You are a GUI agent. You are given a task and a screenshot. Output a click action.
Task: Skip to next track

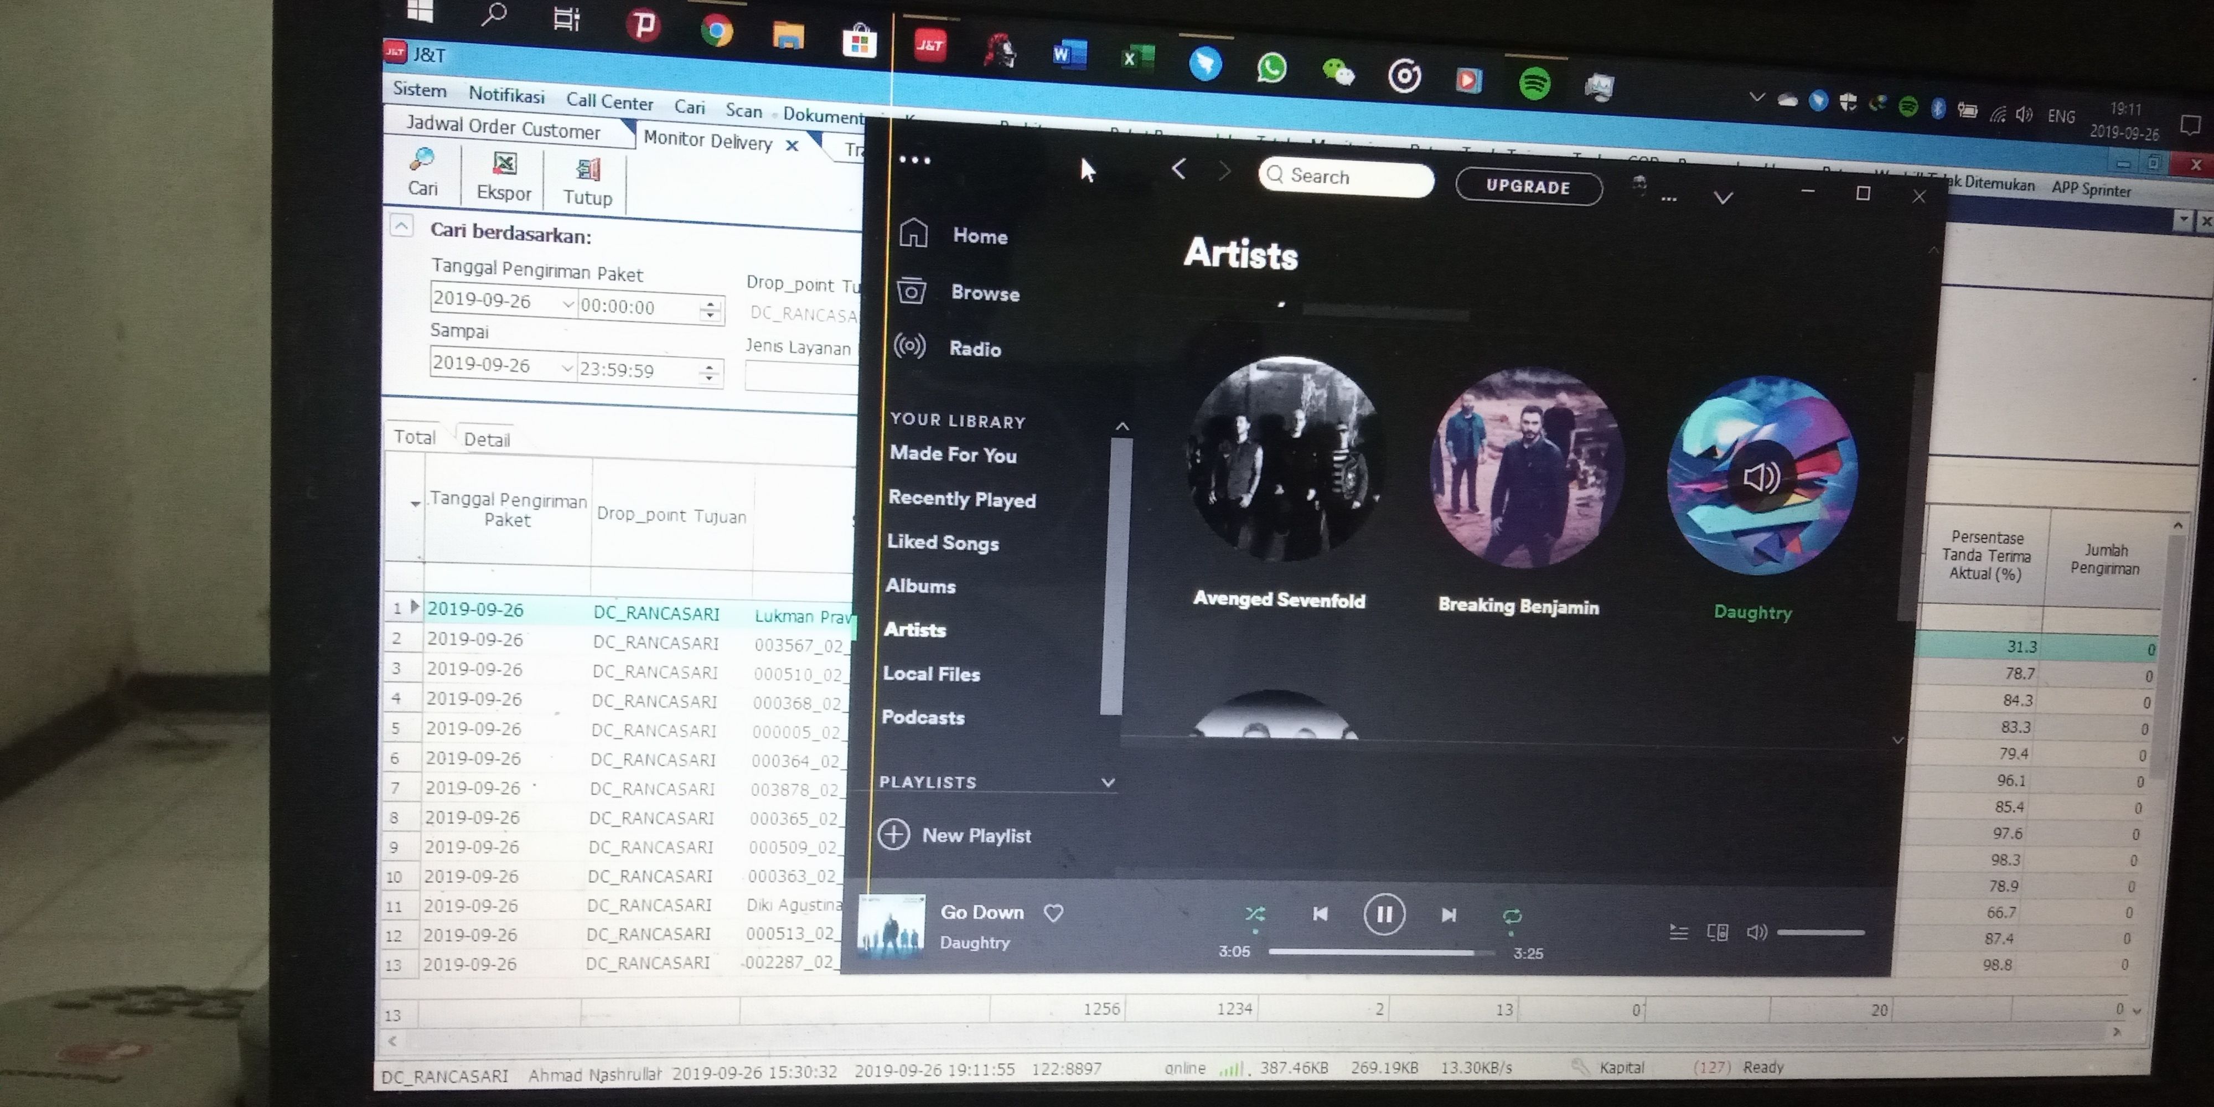click(1448, 915)
